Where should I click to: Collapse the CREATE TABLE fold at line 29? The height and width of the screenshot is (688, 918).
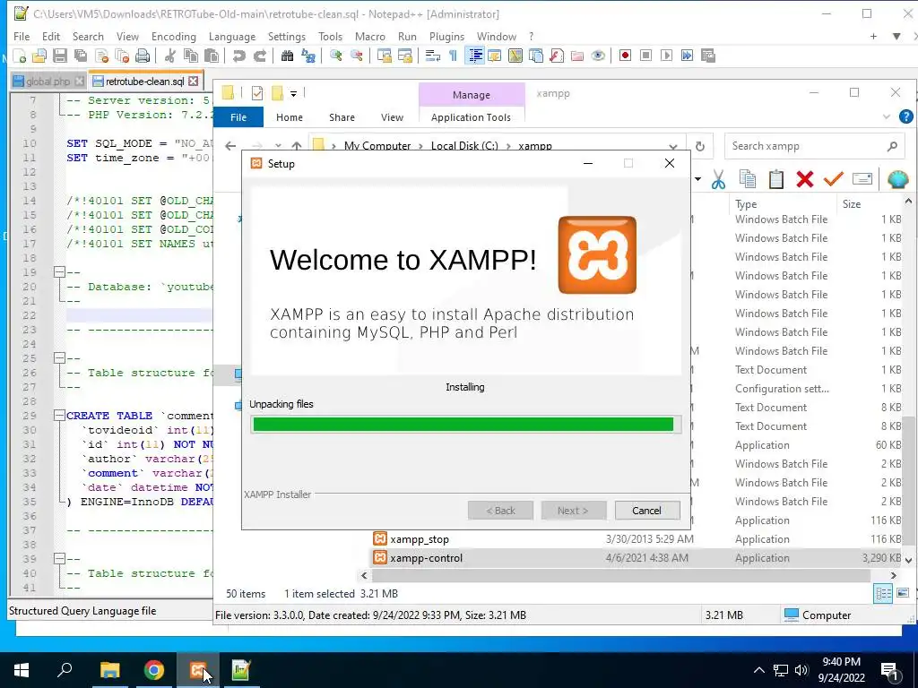coord(59,416)
